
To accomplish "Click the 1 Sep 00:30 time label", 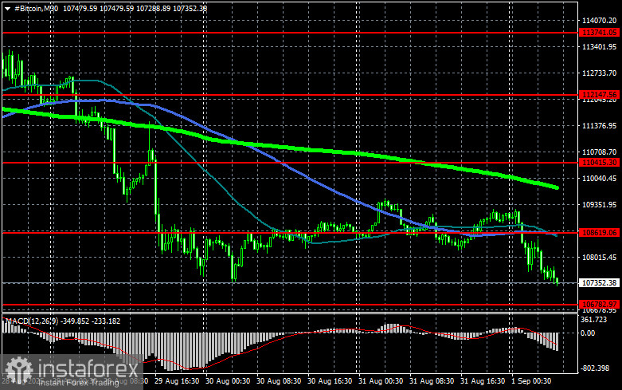I will (531, 381).
